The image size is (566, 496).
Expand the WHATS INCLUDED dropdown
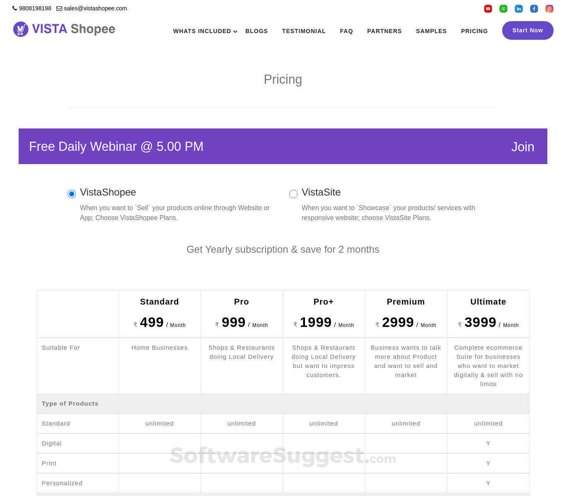coord(202,31)
